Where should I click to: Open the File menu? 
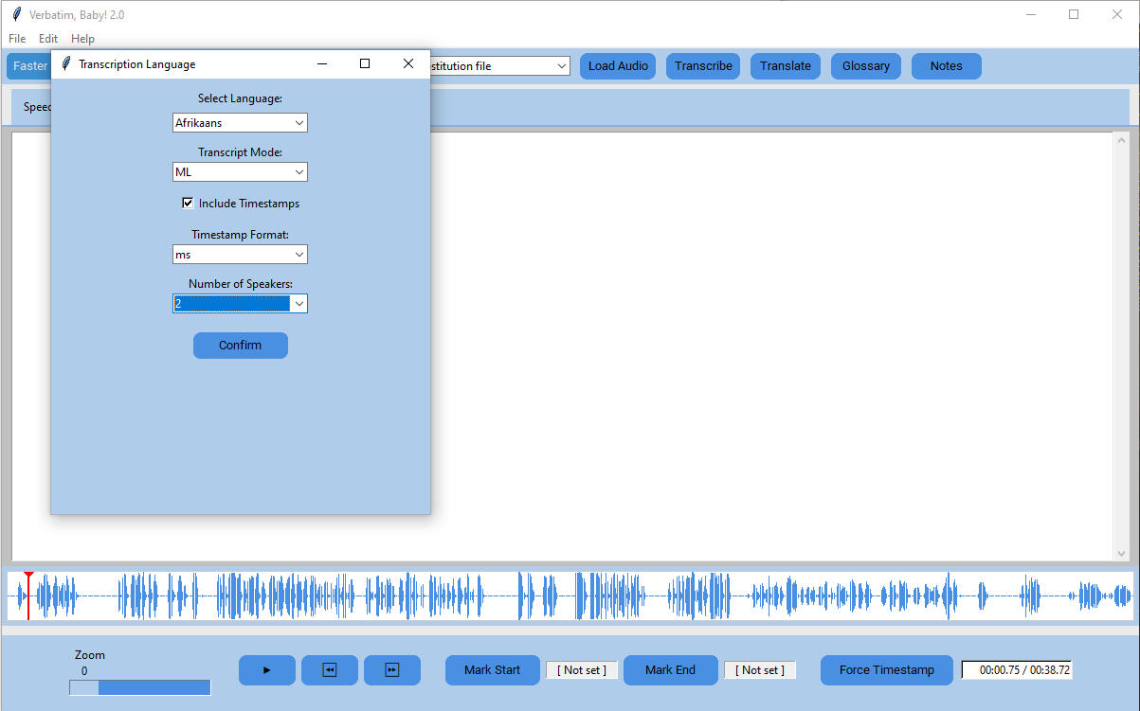(17, 39)
